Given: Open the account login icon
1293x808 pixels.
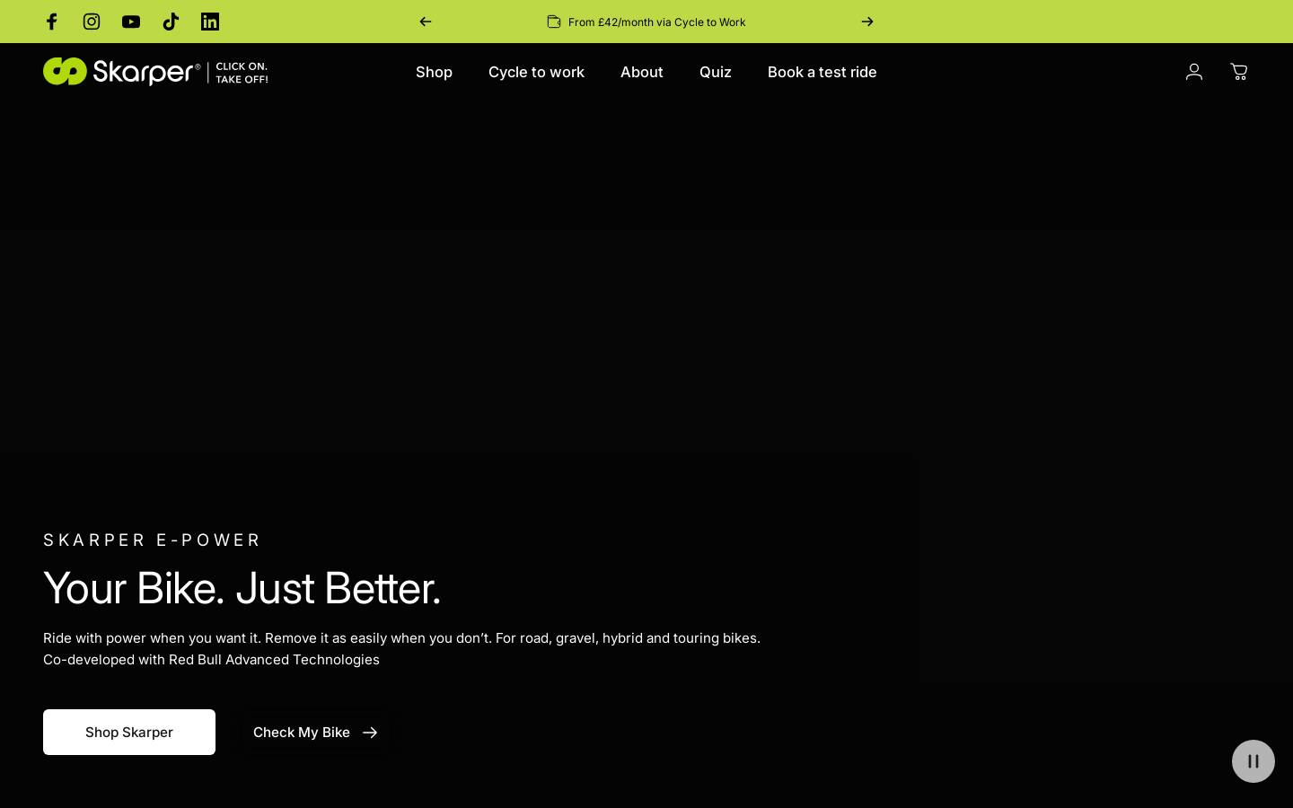Looking at the screenshot, I should [x=1194, y=72].
